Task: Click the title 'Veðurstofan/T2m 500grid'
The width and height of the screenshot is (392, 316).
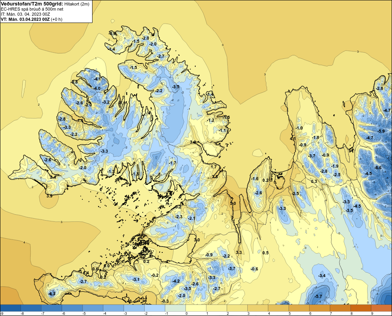Action: pyautogui.click(x=31, y=3)
